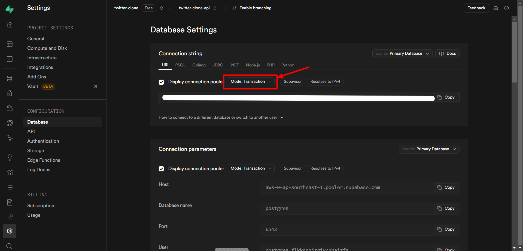Viewport: 523px width, 251px height.
Task: Open source Primary Database dropdown for Connection parameters
Action: coord(429,149)
